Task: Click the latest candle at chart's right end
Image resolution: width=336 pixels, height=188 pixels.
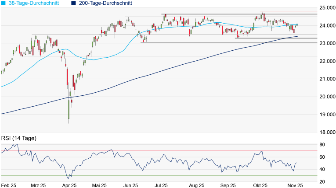Action: coord(297,25)
